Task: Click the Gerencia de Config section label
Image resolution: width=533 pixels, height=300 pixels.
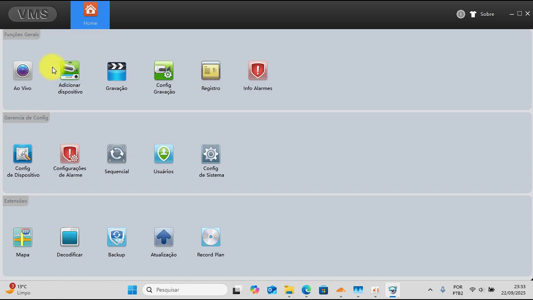Action: tap(26, 118)
